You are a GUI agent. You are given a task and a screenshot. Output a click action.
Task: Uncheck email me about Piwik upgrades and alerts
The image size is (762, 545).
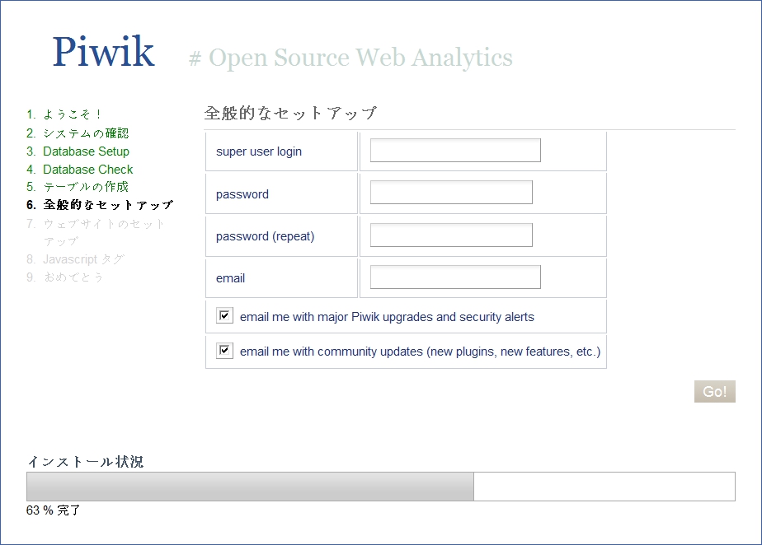pyautogui.click(x=223, y=314)
